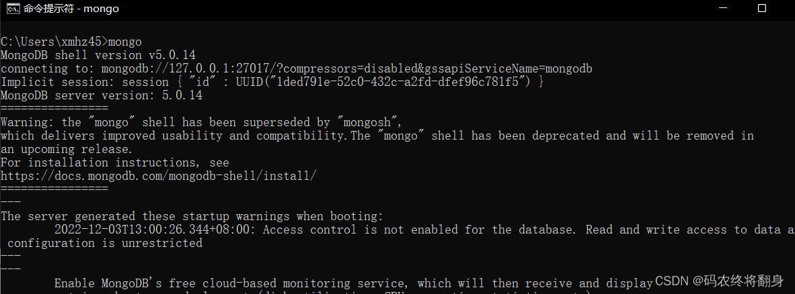Maximize the mongo command prompt window
The width and height of the screenshot is (795, 294).
point(761,8)
